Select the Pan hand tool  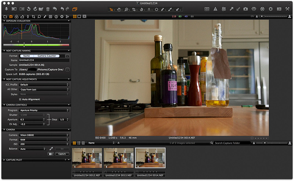tap(118, 9)
